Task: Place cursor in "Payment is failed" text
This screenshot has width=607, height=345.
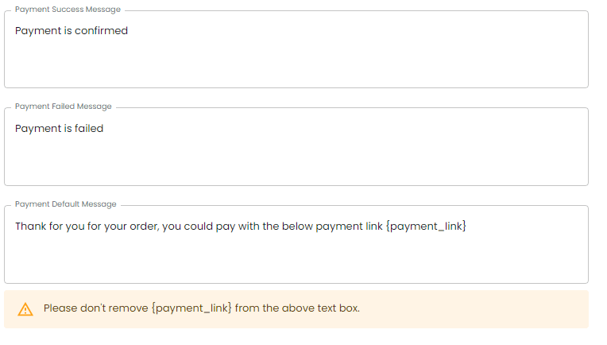Action: click(x=60, y=128)
